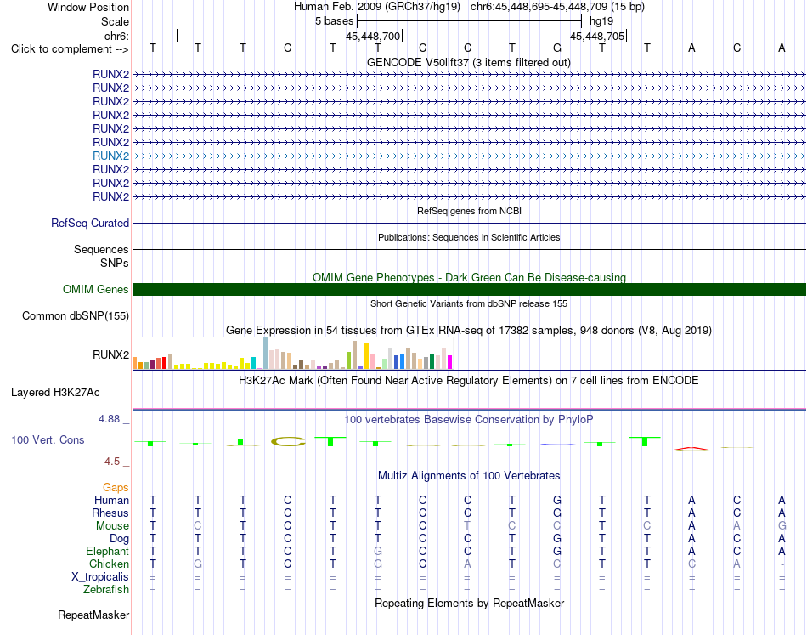This screenshot has height=635, width=807.
Task: Click the dash at the end of Chicken row
Action: [782, 564]
